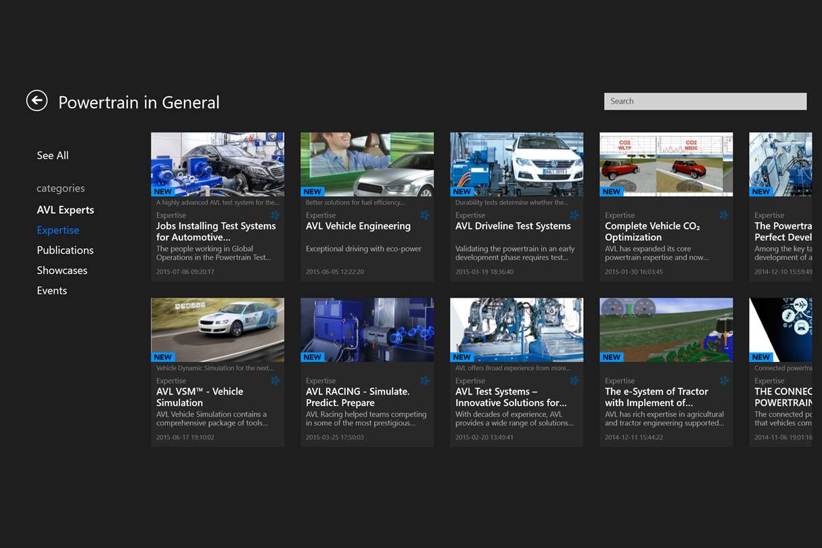Click NEW badge on AVL Driveline Test Systems thumbnail

click(x=462, y=191)
